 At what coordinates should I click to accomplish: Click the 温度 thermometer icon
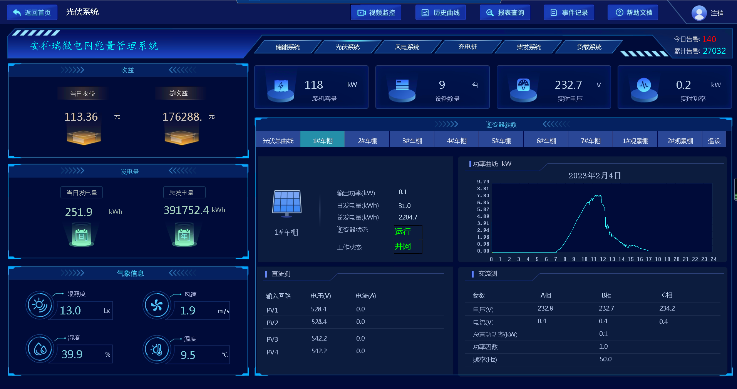(157, 349)
